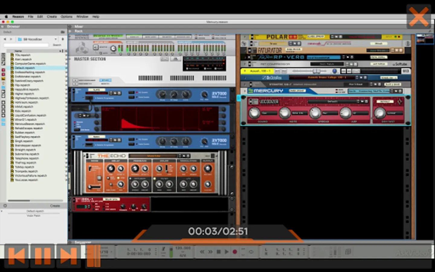Screen dimensions: 435x272
Task: Save the Vocodizer patch
Action: 366,102
